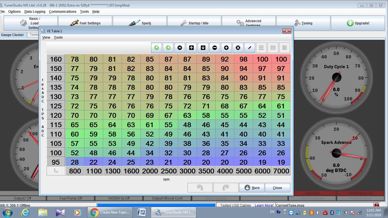Open the Fuel Settings toolbar button
The height and width of the screenshot is (218, 388).
tap(85, 23)
